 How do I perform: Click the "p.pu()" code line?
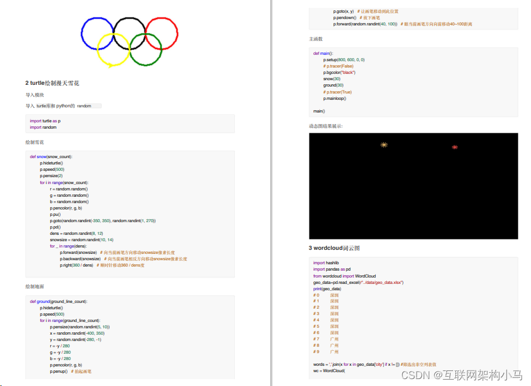pyautogui.click(x=55, y=214)
